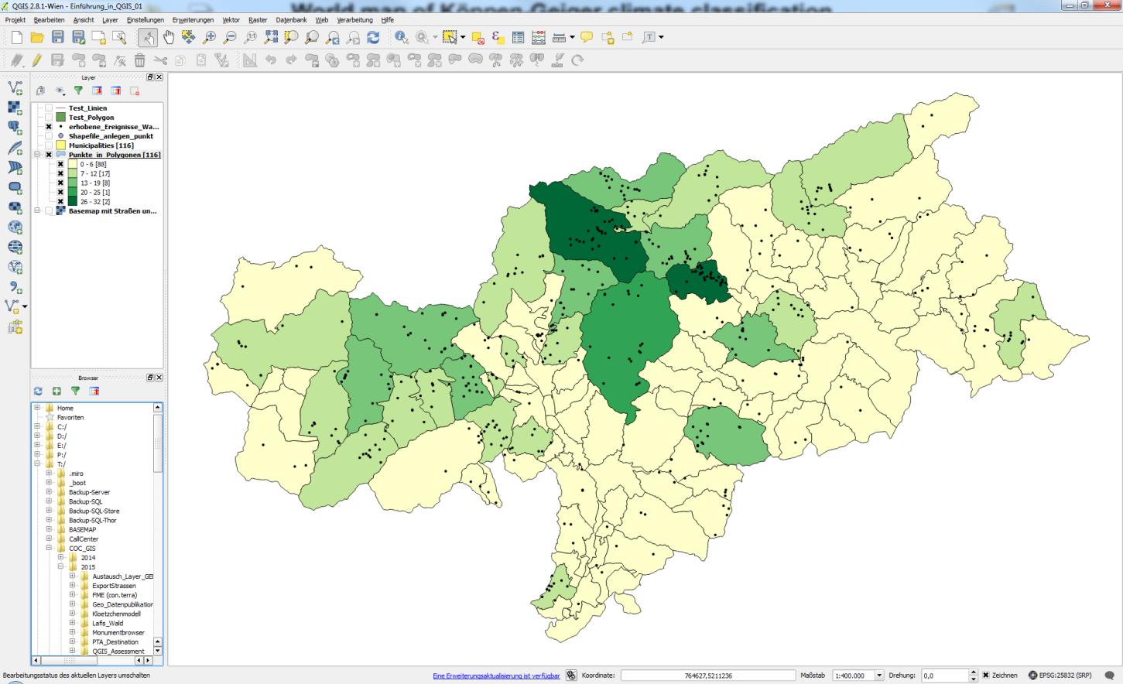
Task: Open the Erweiterungen menu
Action: click(193, 19)
